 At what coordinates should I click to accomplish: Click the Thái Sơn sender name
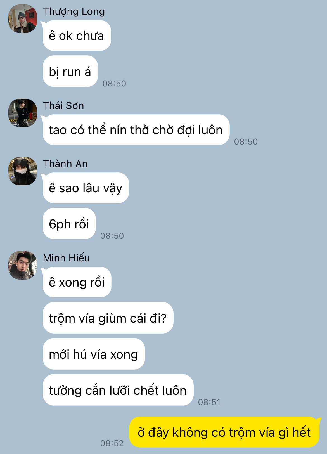(63, 106)
